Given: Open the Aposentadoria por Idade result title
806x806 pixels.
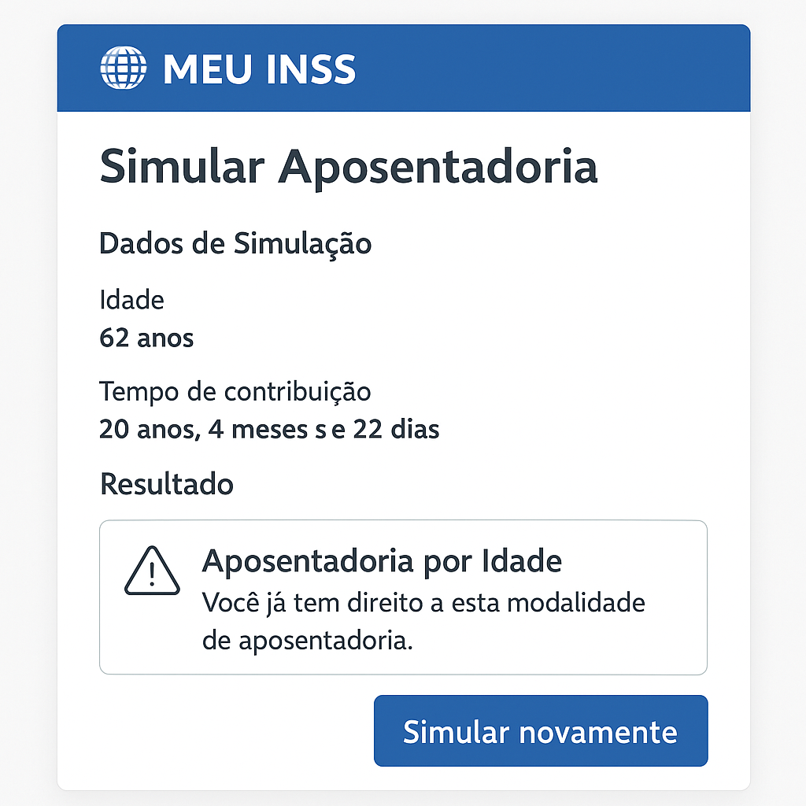Looking at the screenshot, I should click(x=382, y=561).
